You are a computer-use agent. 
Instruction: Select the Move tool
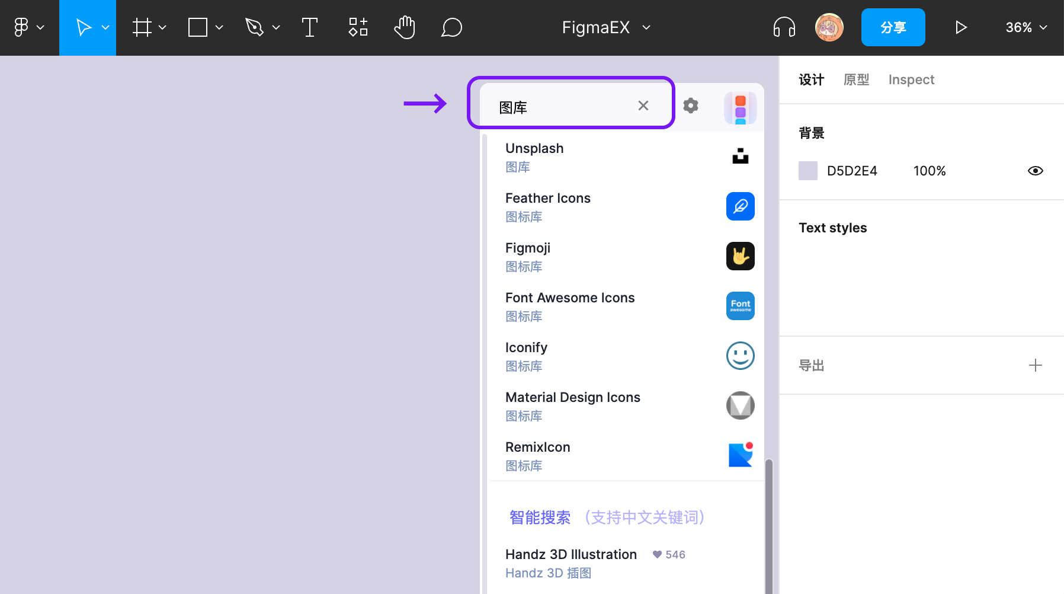click(x=84, y=27)
